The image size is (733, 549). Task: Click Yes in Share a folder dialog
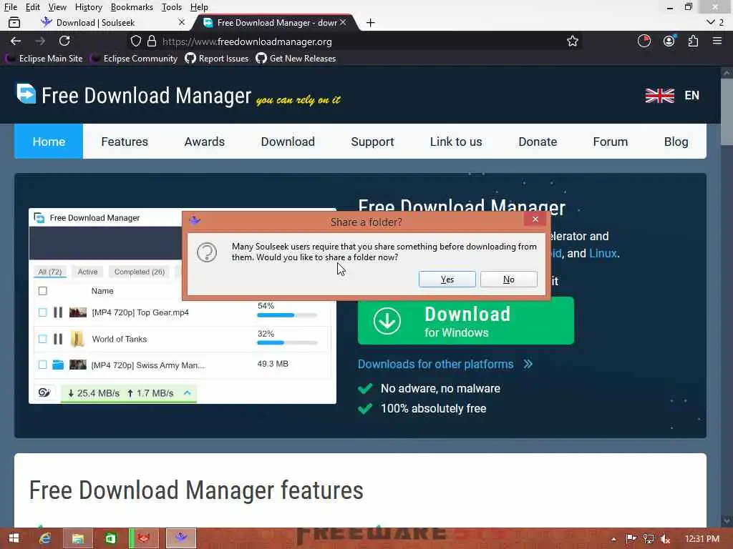coord(447,280)
